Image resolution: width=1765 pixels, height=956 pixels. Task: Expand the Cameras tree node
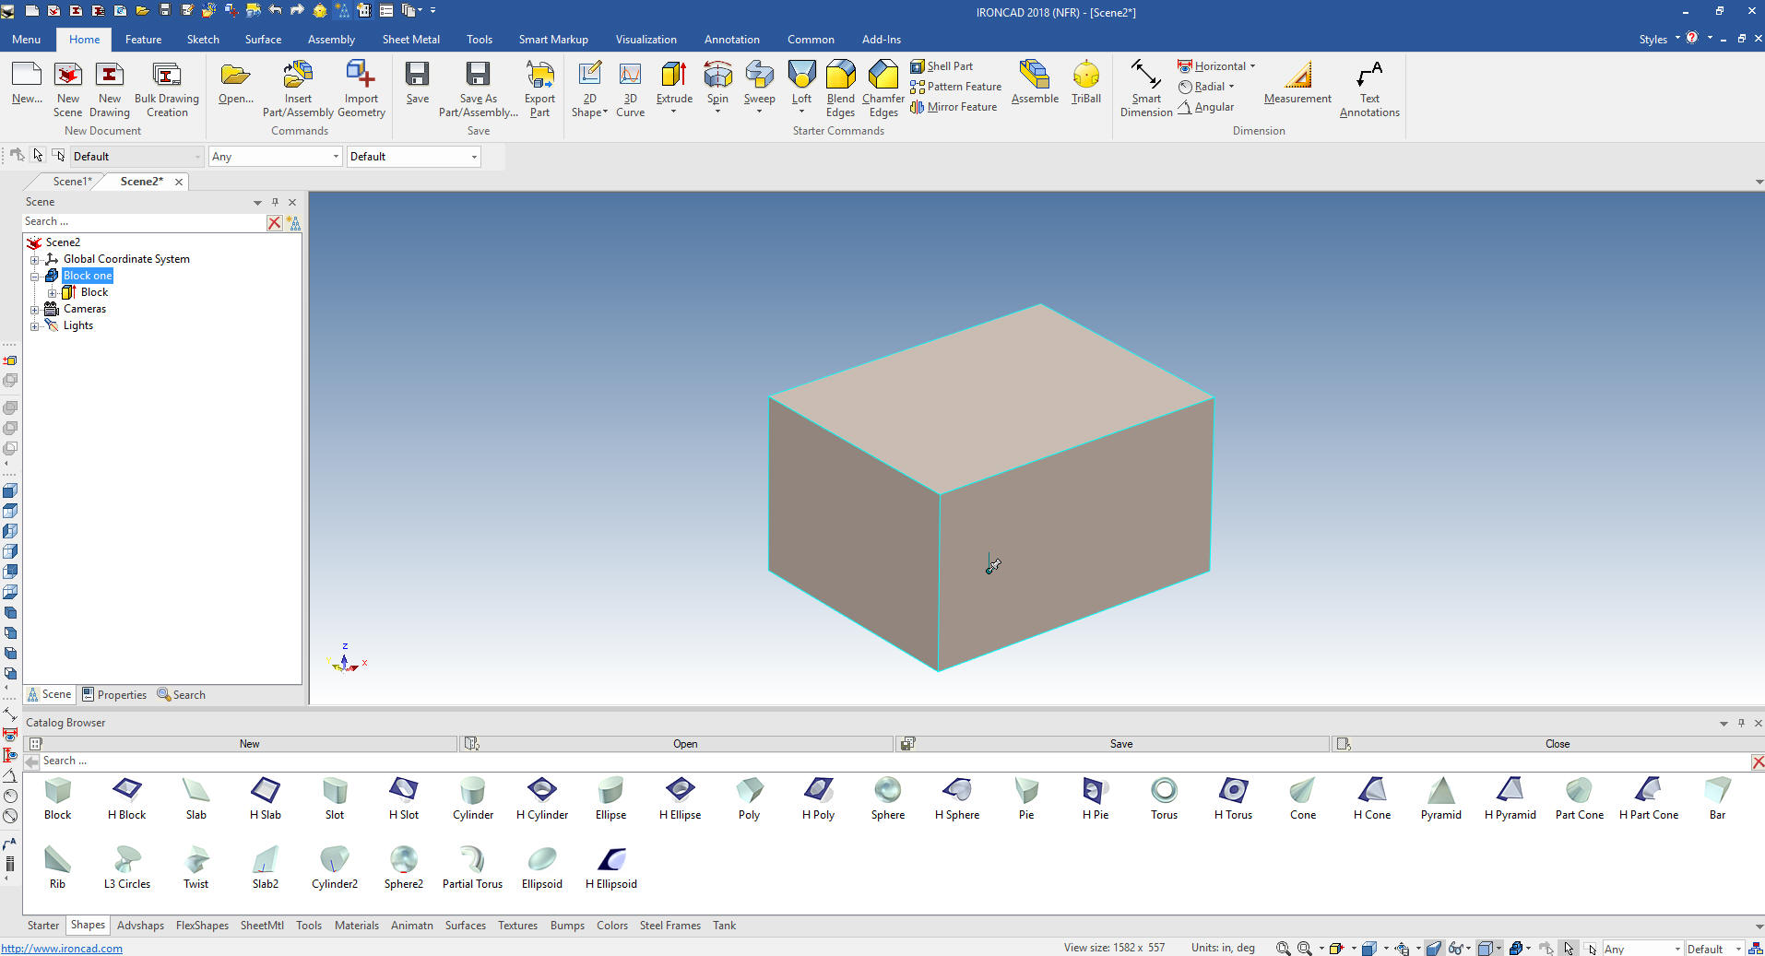click(35, 310)
